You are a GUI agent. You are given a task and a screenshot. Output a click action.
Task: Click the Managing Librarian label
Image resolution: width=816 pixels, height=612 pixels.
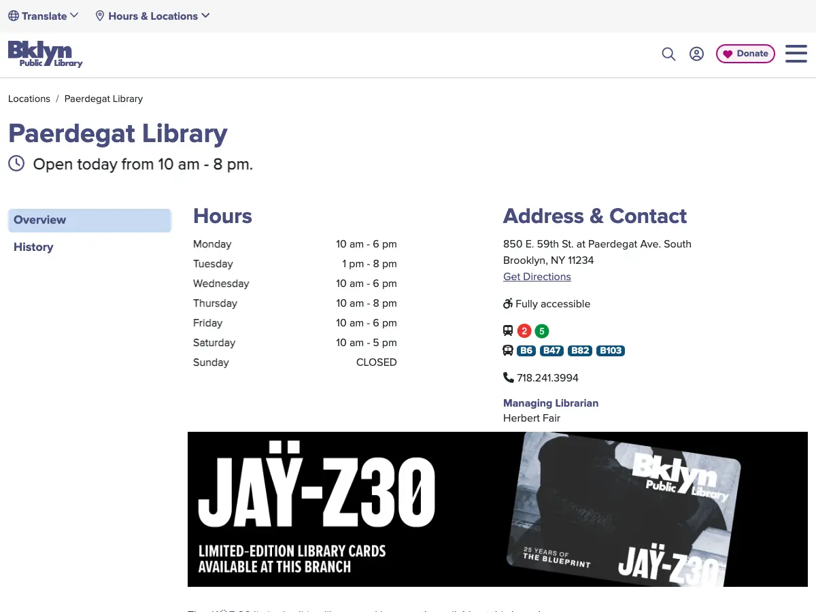(551, 403)
